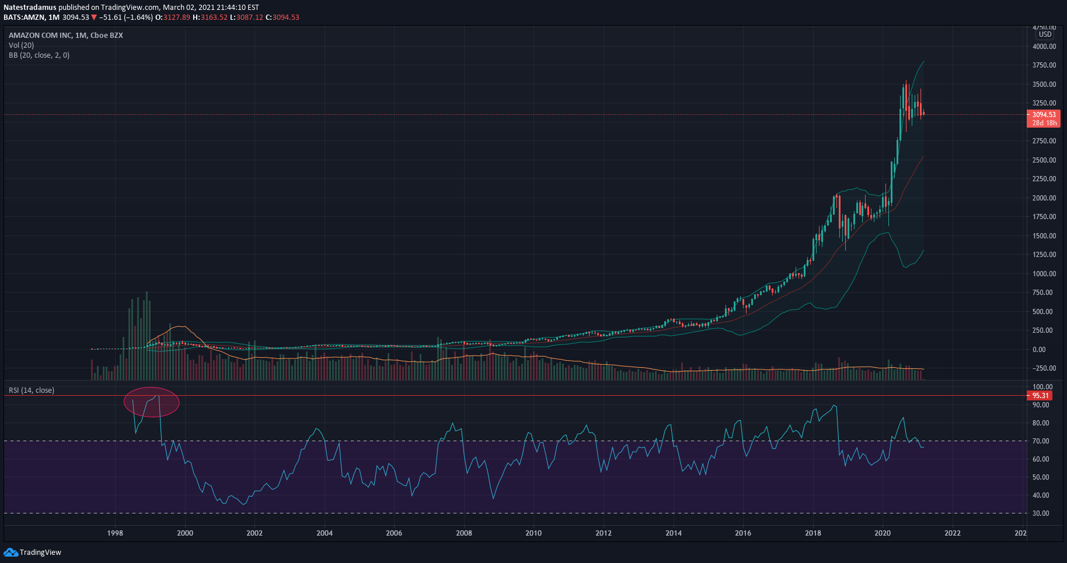Viewport: 1067px width, 563px height.
Task: Click the TradingView brand text
Action: pos(40,553)
